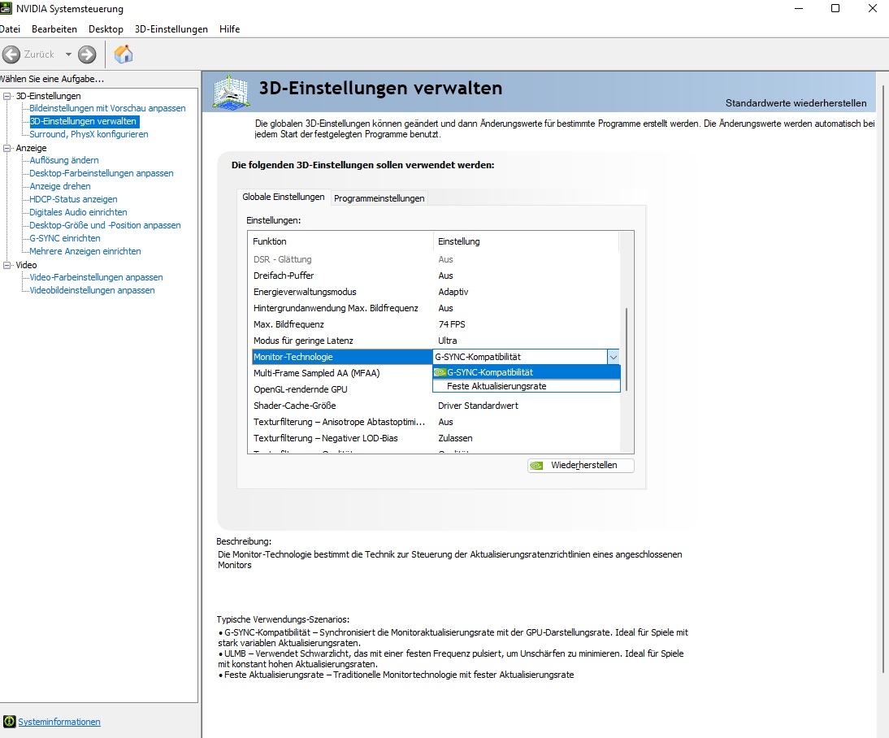889x738 pixels.
Task: Open Auflösung ändern
Action: tap(64, 160)
